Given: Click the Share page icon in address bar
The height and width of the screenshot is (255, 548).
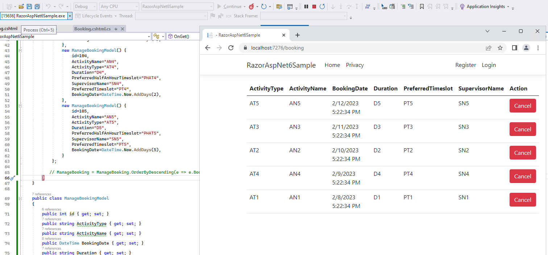Looking at the screenshot, I should tap(489, 48).
